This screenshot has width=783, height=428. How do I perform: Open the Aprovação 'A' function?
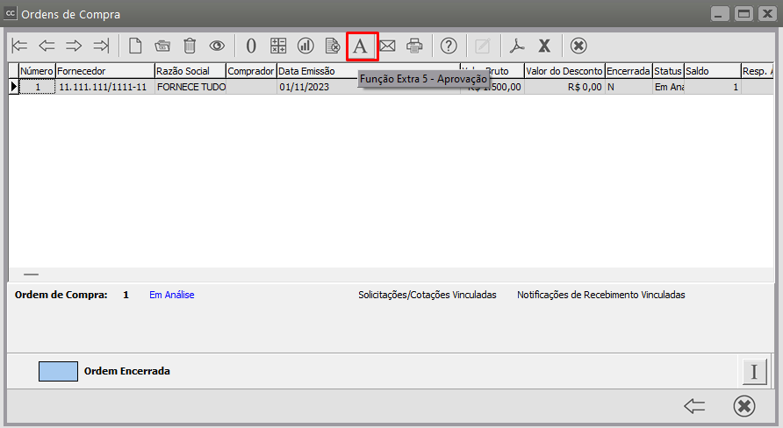point(362,46)
